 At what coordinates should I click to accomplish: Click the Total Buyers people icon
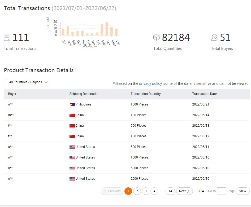coord(214,37)
